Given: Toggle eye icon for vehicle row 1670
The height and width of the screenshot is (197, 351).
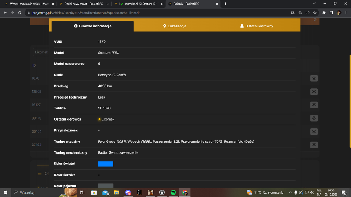Looking at the screenshot, I should pyautogui.click(x=314, y=78).
